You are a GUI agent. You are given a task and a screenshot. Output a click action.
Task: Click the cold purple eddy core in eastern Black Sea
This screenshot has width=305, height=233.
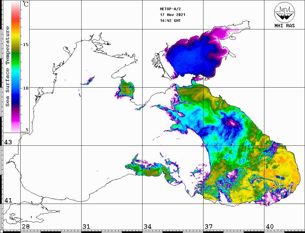[x=232, y=123]
